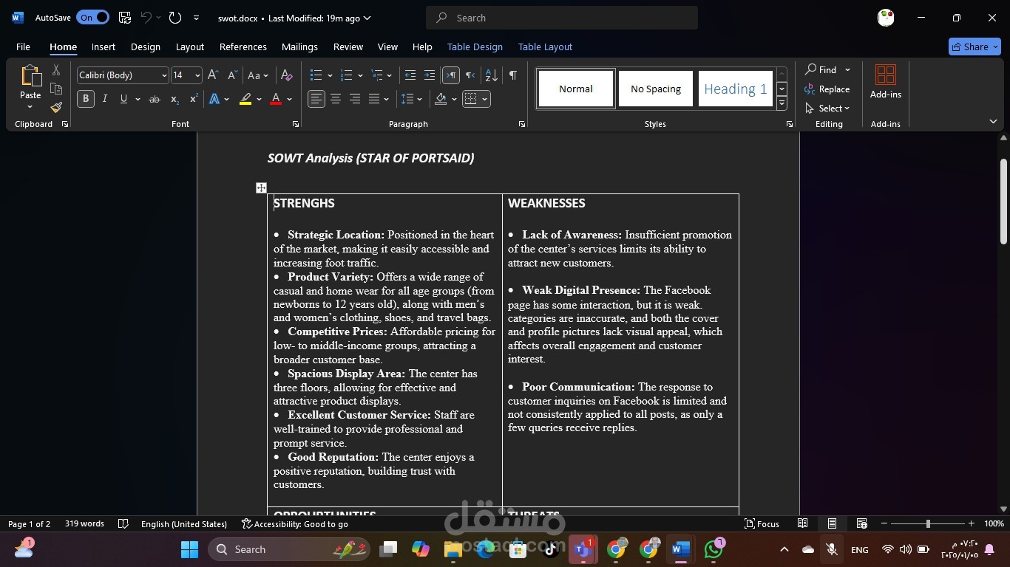Click the Format Painter icon
The width and height of the screenshot is (1010, 567).
pos(55,106)
